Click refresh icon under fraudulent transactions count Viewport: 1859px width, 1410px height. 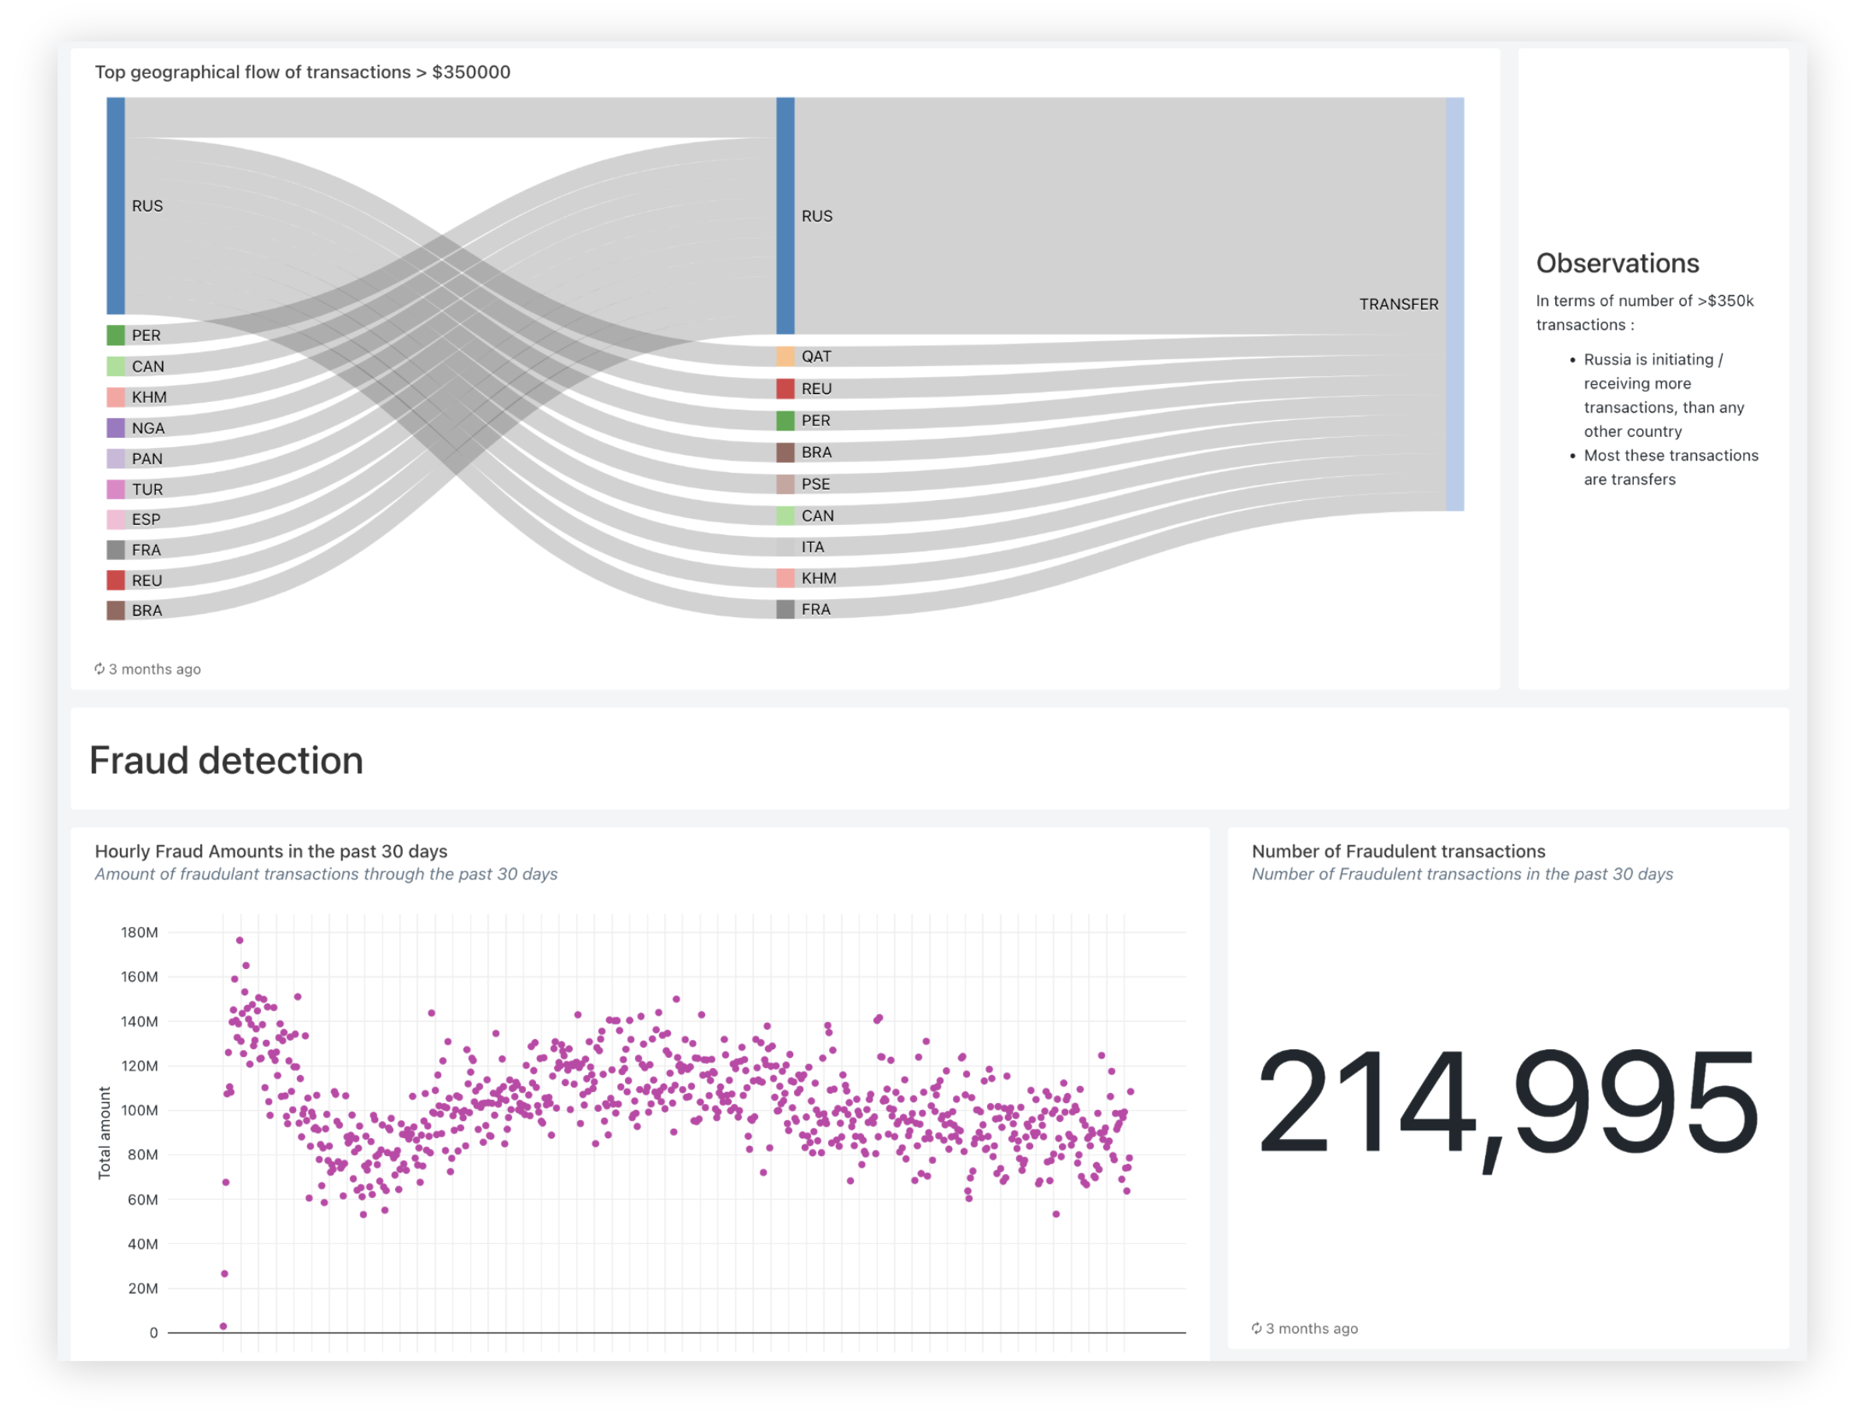[x=1257, y=1328]
